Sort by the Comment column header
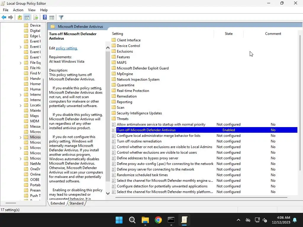The width and height of the screenshot is (303, 227). [x=273, y=34]
